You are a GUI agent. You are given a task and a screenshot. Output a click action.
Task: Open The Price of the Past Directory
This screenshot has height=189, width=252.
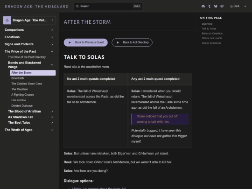click(27, 57)
